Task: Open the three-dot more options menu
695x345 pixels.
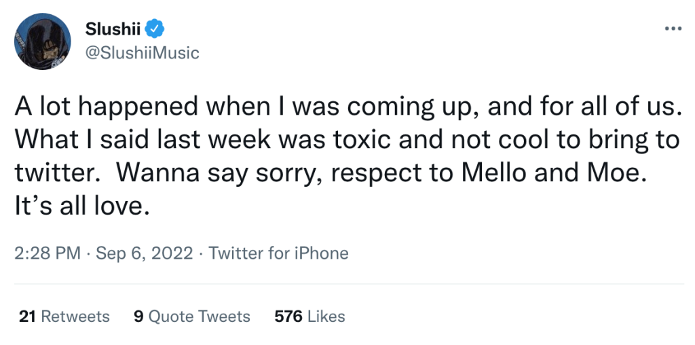Action: 673,29
